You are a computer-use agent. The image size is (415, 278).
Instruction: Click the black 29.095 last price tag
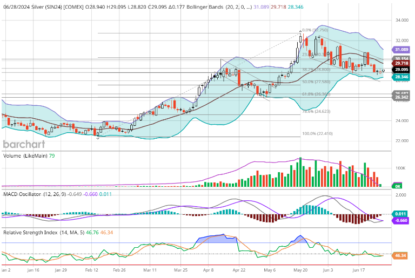[401, 70]
